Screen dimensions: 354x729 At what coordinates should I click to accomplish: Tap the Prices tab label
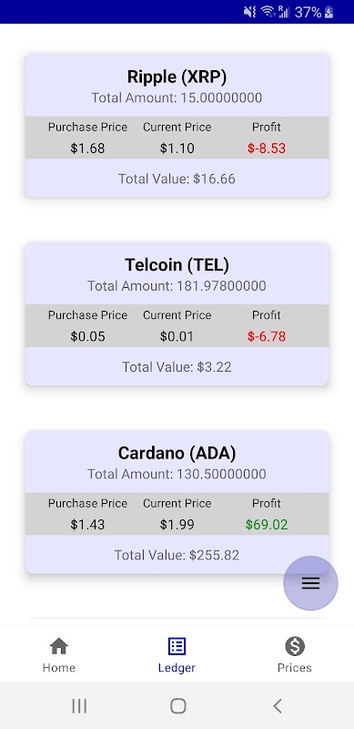point(295,668)
